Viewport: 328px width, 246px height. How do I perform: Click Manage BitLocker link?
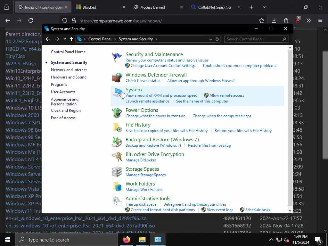pos(141,160)
